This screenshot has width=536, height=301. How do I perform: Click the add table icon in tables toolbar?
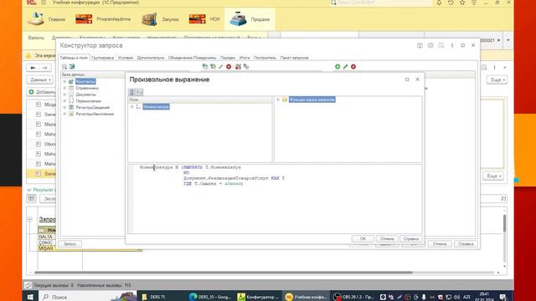[x=204, y=67]
